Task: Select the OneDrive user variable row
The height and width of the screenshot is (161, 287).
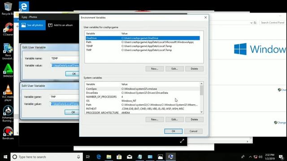Action: pyautogui.click(x=143, y=38)
